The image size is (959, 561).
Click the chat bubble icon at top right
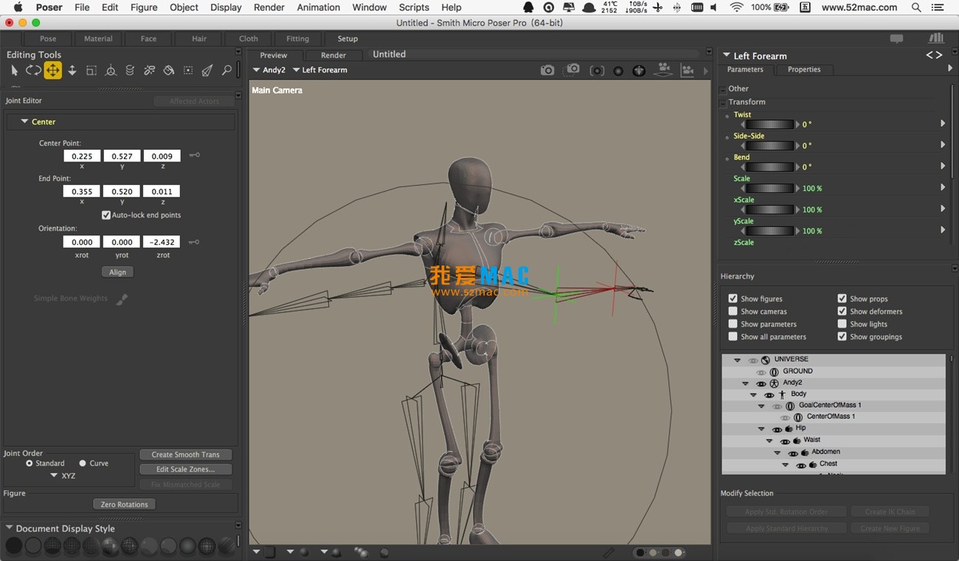(896, 38)
